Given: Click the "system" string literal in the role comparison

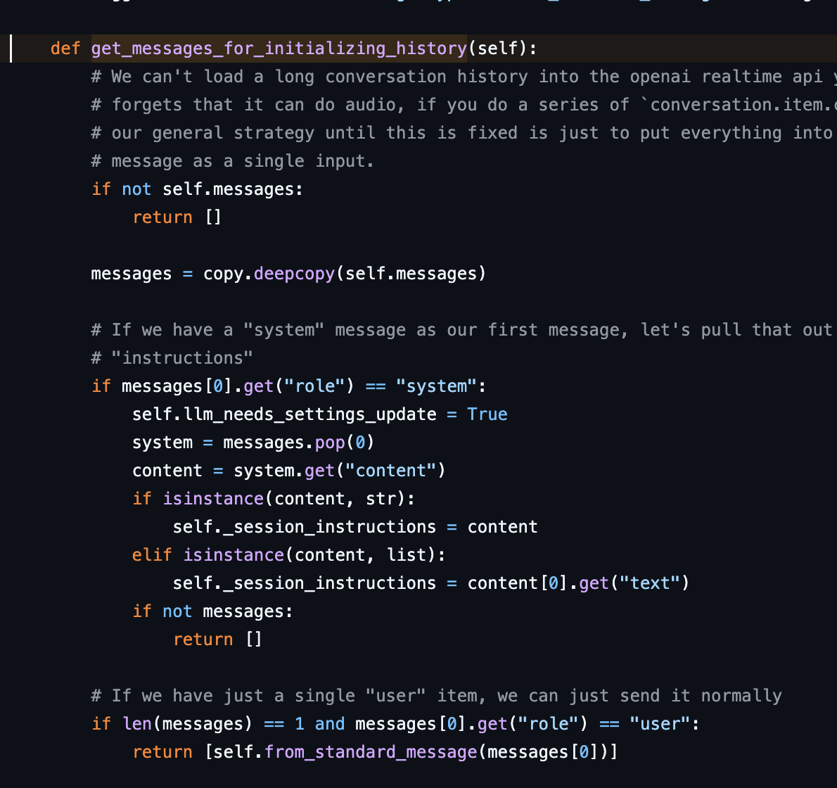Looking at the screenshot, I should (x=436, y=386).
